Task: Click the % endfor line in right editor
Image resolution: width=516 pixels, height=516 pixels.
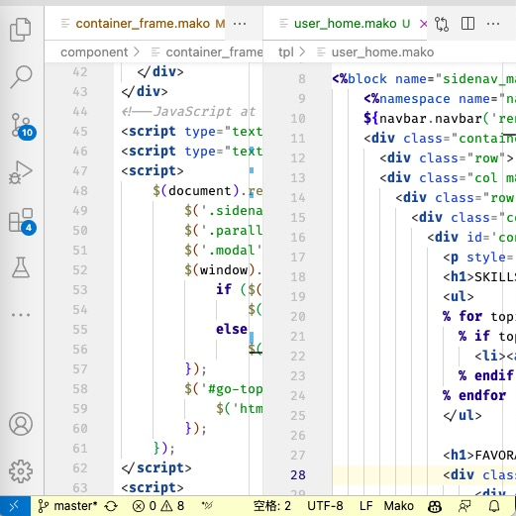Action: click(474, 395)
